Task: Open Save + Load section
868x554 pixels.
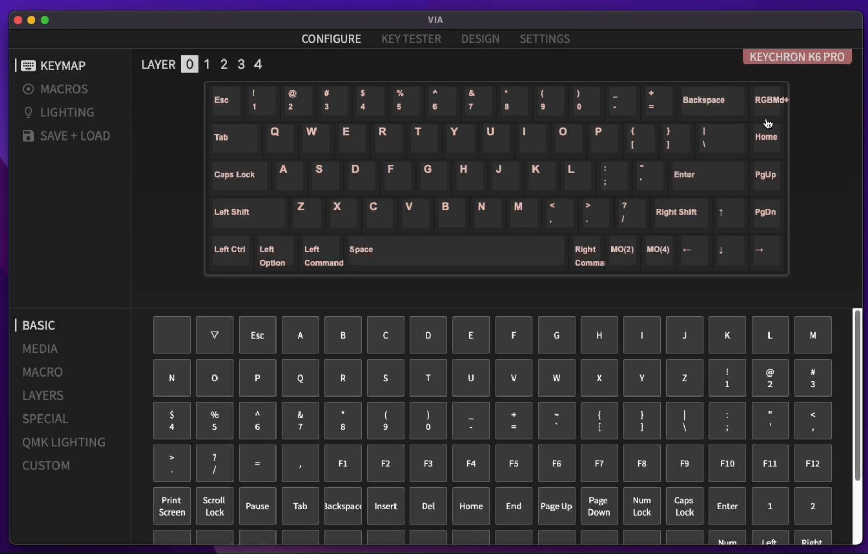Action: click(x=66, y=136)
